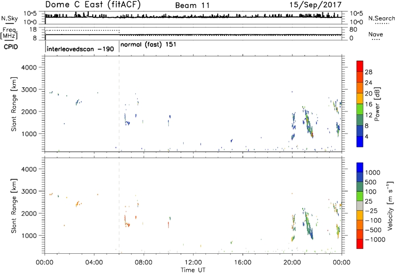The height and width of the screenshot is (273, 395).
Task: Click the "Freq. [MHz]" axis label
Action: pos(10,33)
